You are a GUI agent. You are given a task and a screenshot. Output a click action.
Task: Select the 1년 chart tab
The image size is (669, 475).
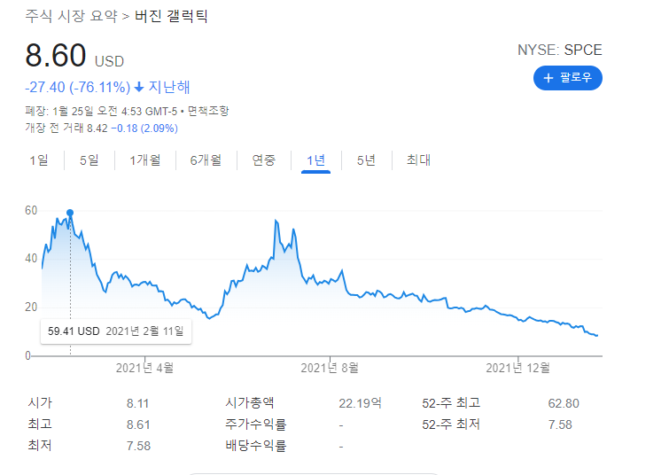pyautogui.click(x=315, y=160)
